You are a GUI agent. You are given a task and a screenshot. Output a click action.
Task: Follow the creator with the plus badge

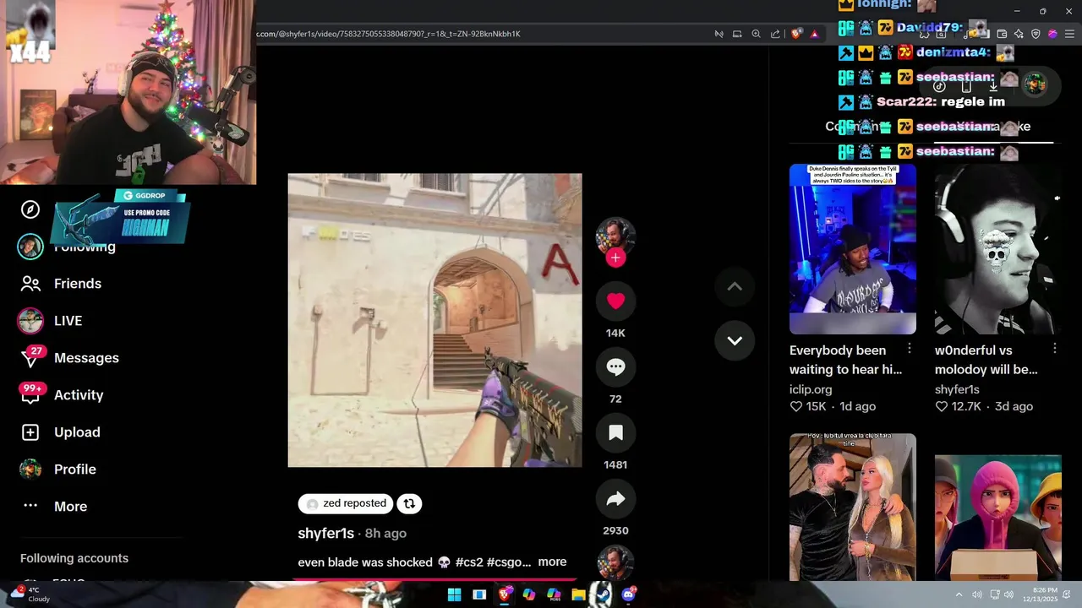click(615, 258)
